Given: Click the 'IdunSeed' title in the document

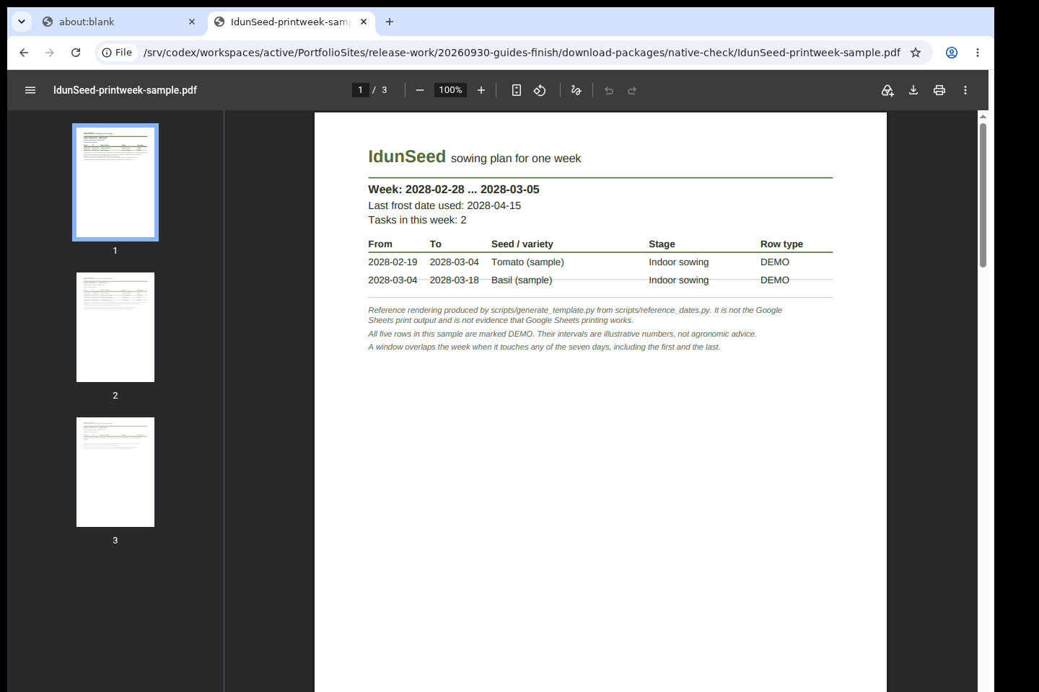Looking at the screenshot, I should click(407, 156).
